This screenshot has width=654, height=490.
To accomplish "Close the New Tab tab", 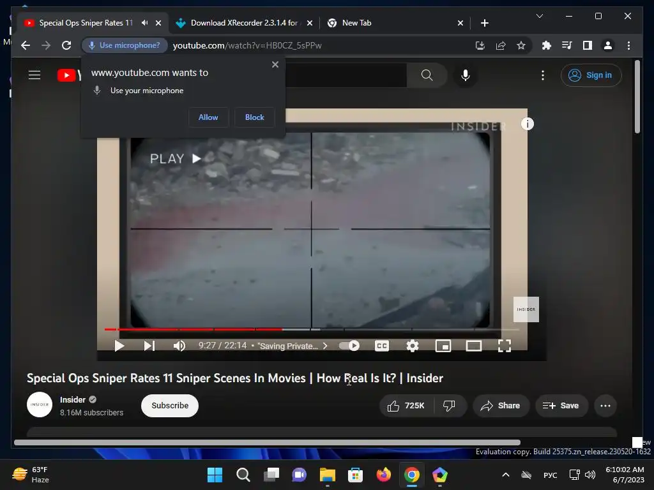I will 460,23.
